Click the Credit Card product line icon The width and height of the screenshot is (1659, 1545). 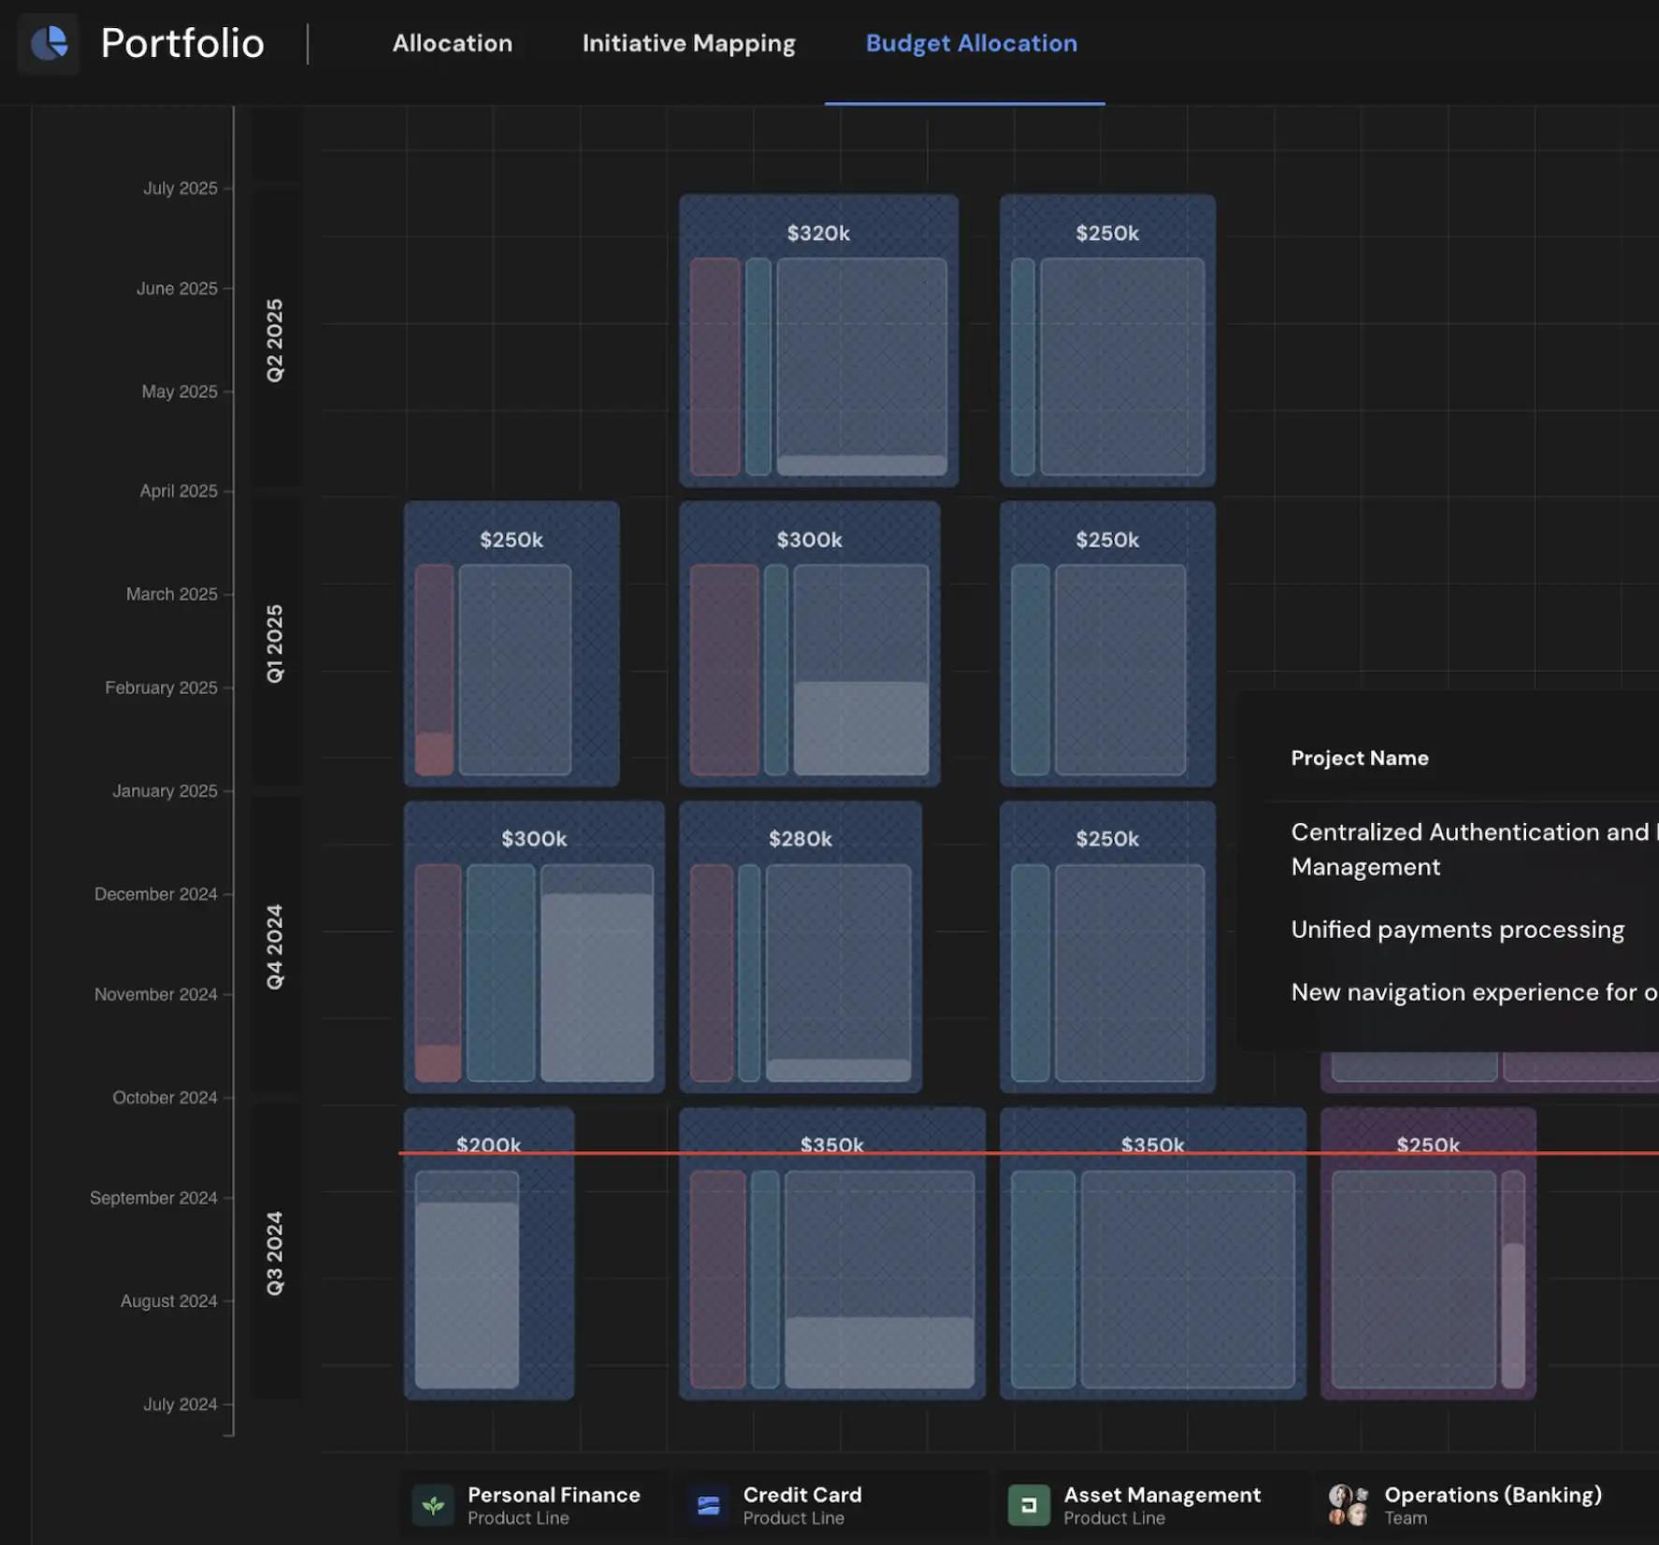tap(709, 1505)
